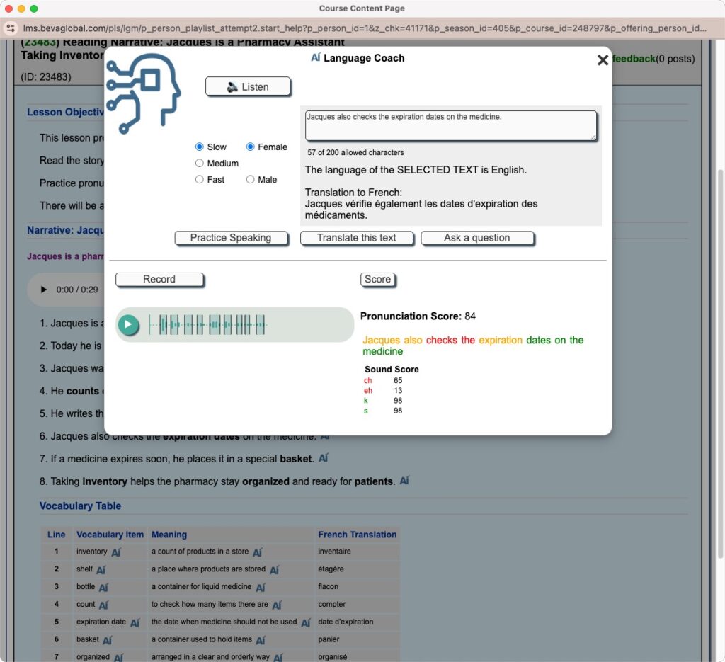Select Medium speed radio button
The width and height of the screenshot is (725, 662).
coord(199,163)
